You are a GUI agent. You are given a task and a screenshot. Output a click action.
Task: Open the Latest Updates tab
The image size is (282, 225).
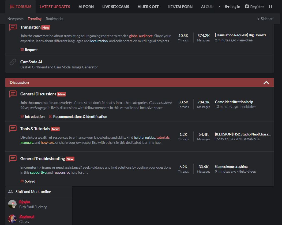[55, 7]
